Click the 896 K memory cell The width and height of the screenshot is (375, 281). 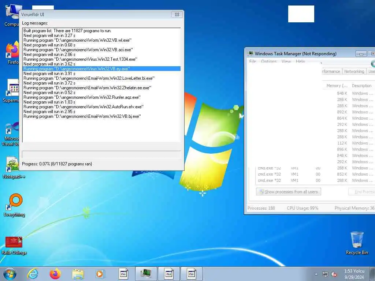342,149
